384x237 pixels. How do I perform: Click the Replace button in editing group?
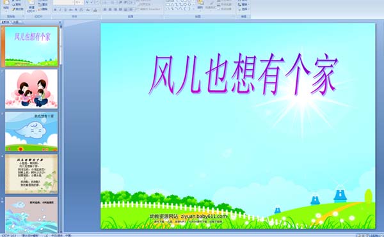(x=243, y=4)
